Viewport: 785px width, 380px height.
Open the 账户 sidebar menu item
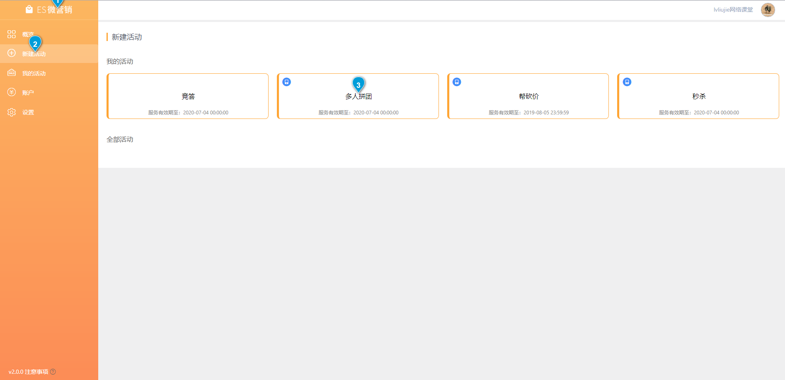(x=28, y=93)
